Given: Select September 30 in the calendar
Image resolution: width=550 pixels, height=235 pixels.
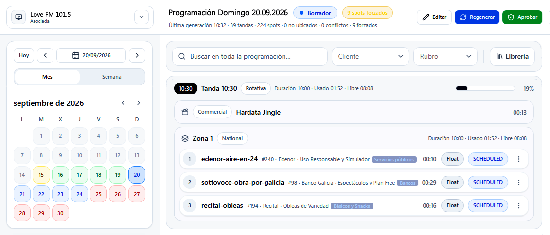Looking at the screenshot, I should click(x=60, y=213).
